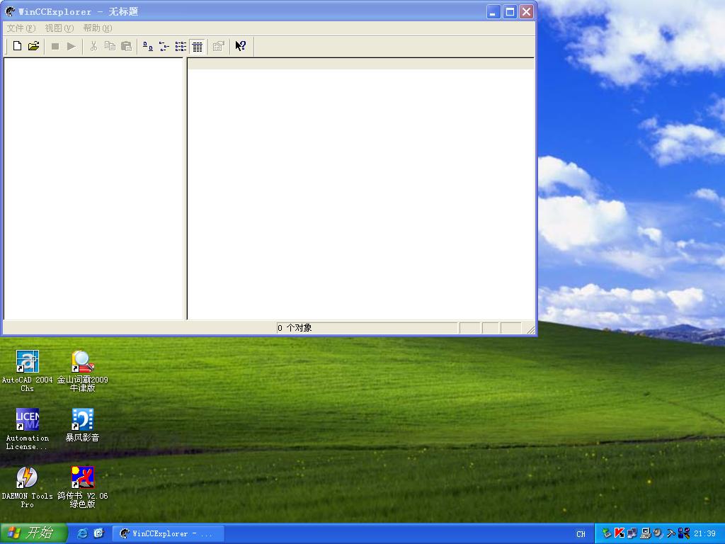Click the computer monitor tray icon
725x544 pixels.
pyautogui.click(x=646, y=533)
